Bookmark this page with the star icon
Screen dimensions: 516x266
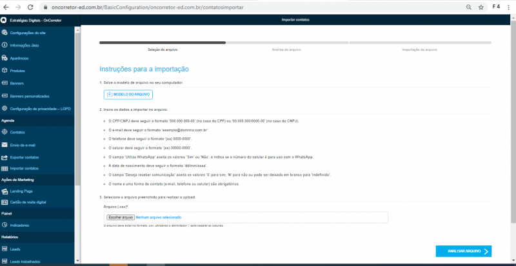[x=481, y=7]
